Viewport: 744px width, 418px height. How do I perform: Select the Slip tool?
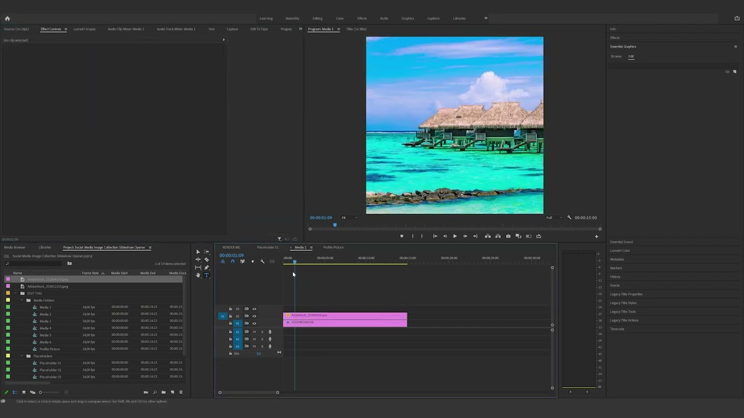click(198, 268)
